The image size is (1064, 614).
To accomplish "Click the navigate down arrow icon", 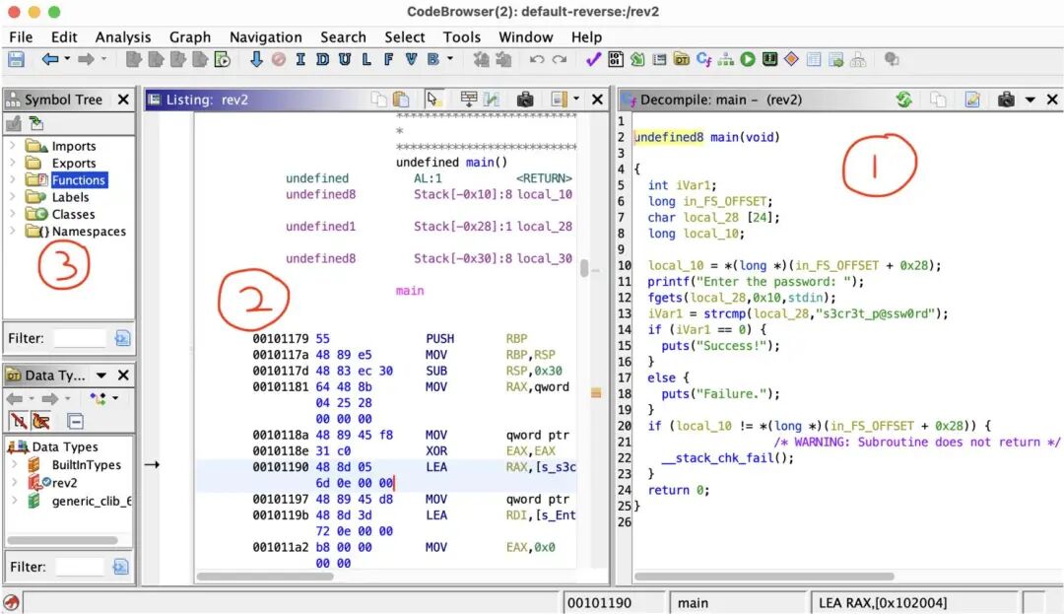I will click(x=256, y=60).
